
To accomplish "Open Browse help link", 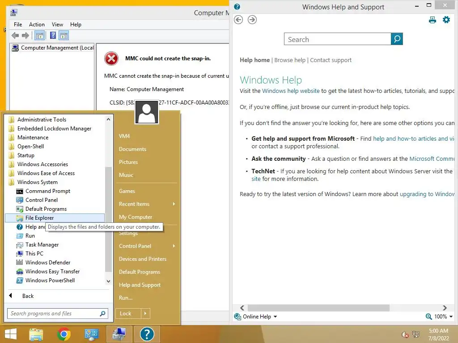I will tap(290, 60).
